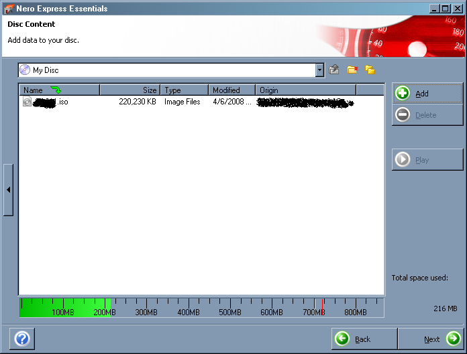Close the Nero Express window

[457, 9]
